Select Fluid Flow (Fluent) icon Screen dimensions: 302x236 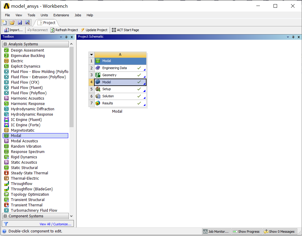coord(6,87)
